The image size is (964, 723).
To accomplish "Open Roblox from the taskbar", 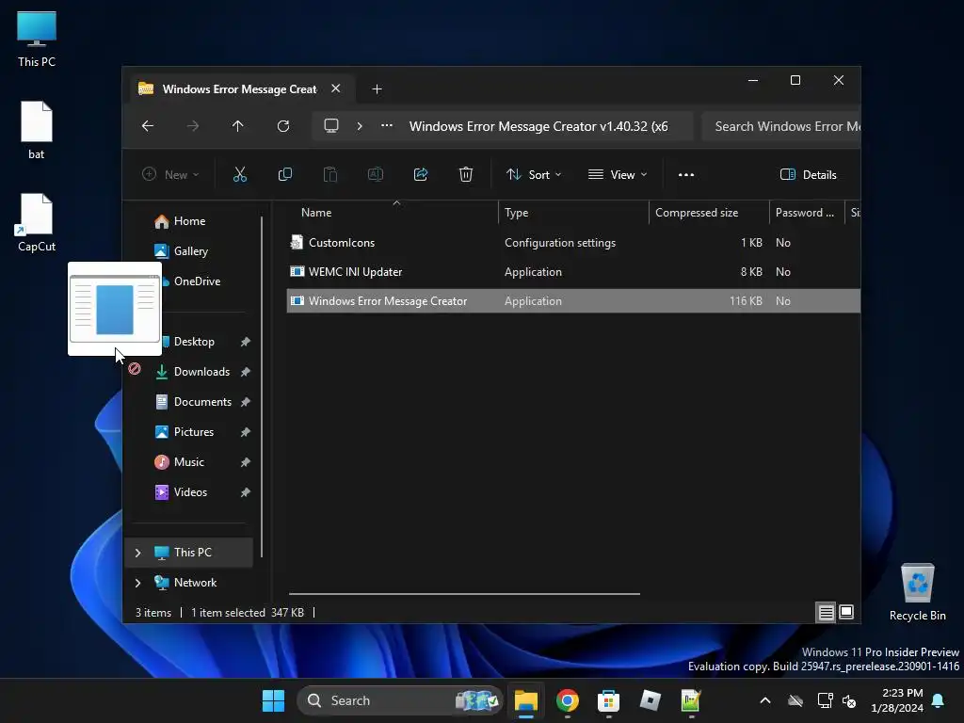I will pos(650,700).
